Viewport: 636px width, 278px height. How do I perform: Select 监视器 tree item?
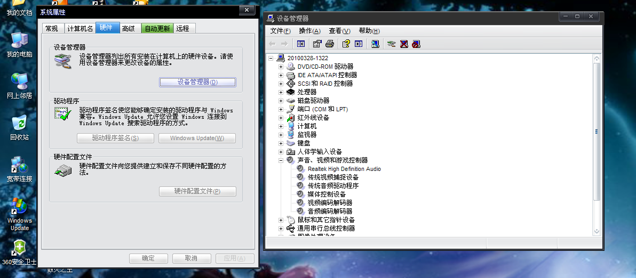[307, 134]
